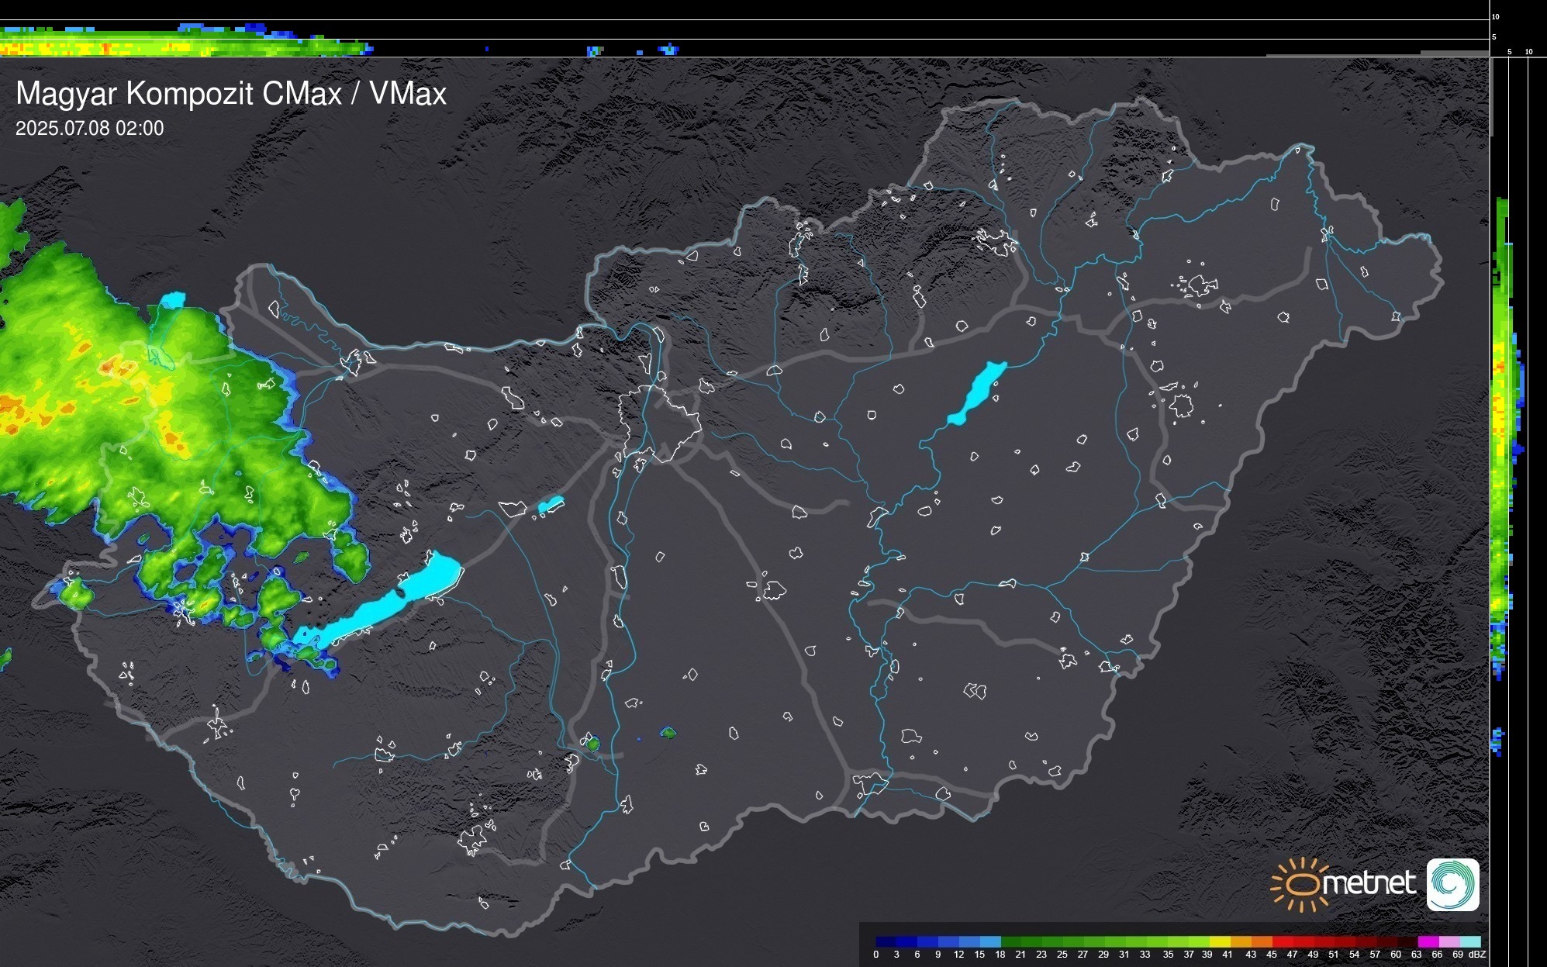The image size is (1547, 967).
Task: Pick the magenta 63 dBZ legend swatch
Action: 1428,941
